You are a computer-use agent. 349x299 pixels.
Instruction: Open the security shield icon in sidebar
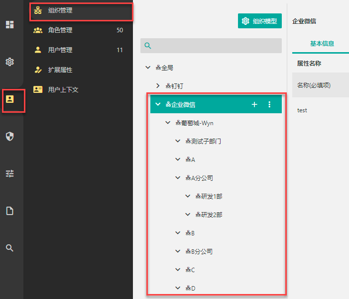click(9, 136)
